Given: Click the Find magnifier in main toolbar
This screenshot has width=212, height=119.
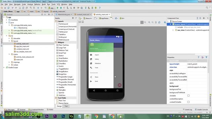Looking at the screenshot, I should pyautogui.click(x=31, y=8).
